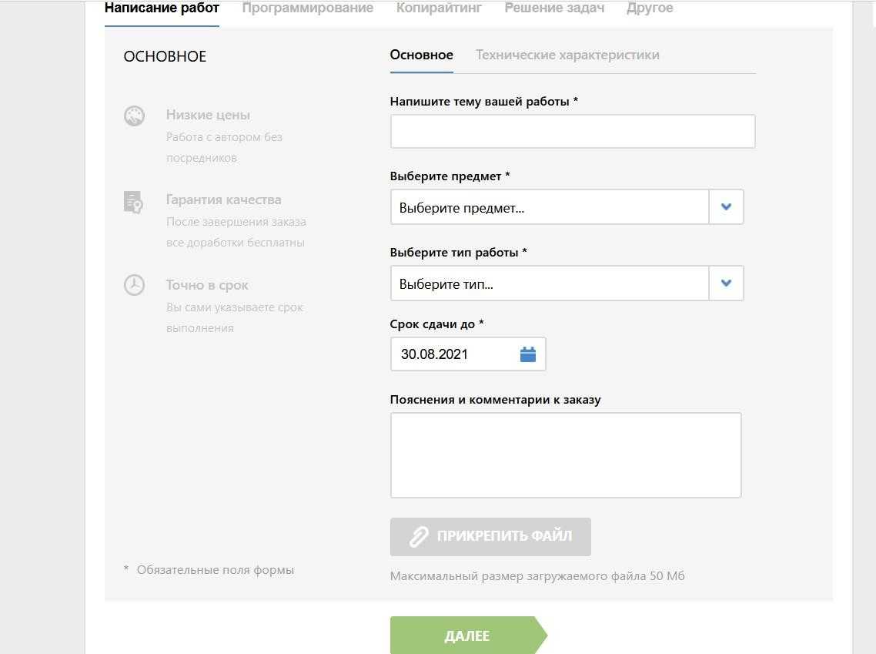Select the Другое tab

click(x=650, y=8)
